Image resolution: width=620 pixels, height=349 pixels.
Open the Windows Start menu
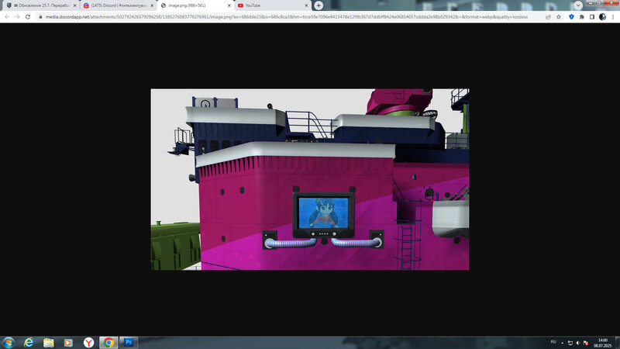click(x=9, y=342)
